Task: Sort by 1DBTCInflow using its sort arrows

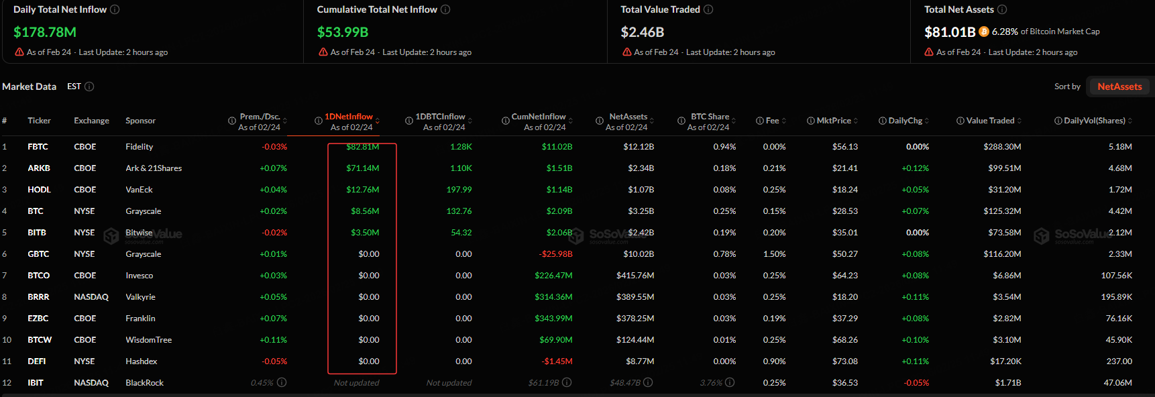Action: click(x=470, y=121)
